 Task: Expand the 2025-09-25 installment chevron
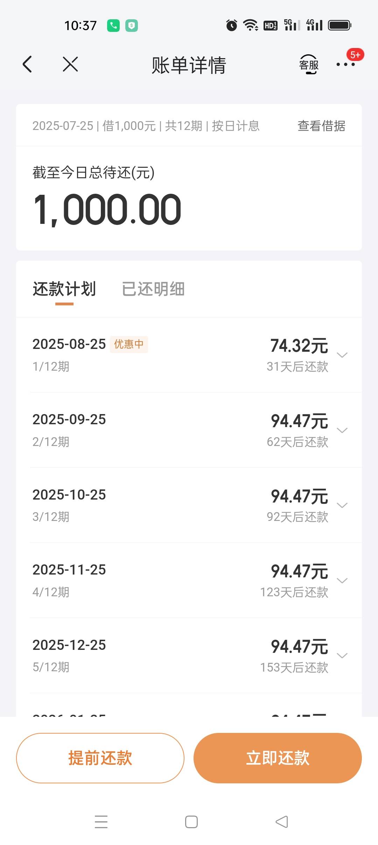click(x=342, y=430)
